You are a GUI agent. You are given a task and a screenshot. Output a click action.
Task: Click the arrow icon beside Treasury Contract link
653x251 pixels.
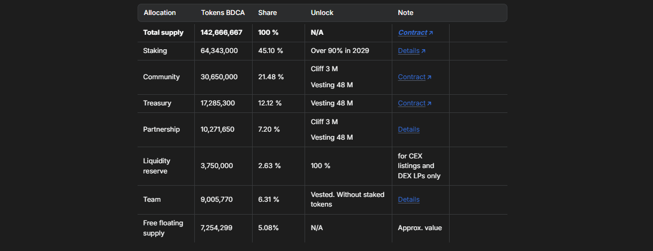tap(429, 104)
